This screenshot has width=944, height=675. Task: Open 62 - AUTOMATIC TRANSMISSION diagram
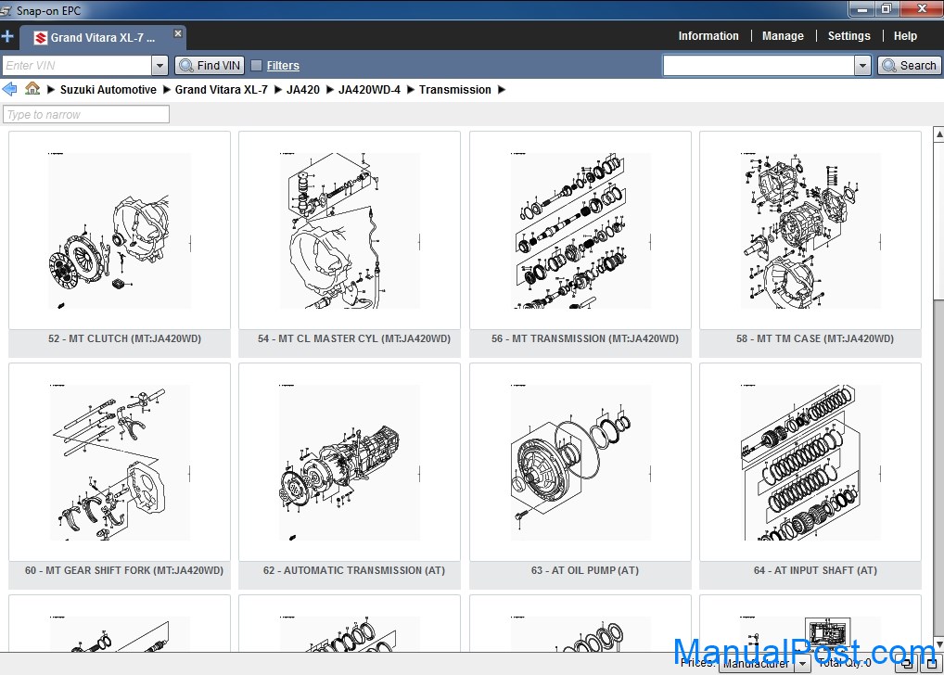(x=350, y=463)
